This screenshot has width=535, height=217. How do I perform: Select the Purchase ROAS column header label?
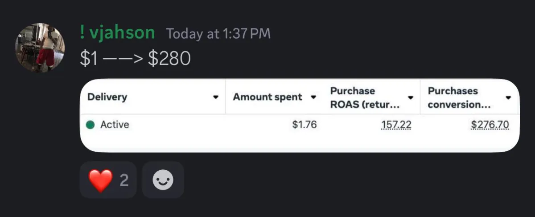(365, 97)
